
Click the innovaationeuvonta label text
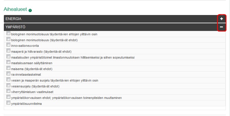point(25,46)
